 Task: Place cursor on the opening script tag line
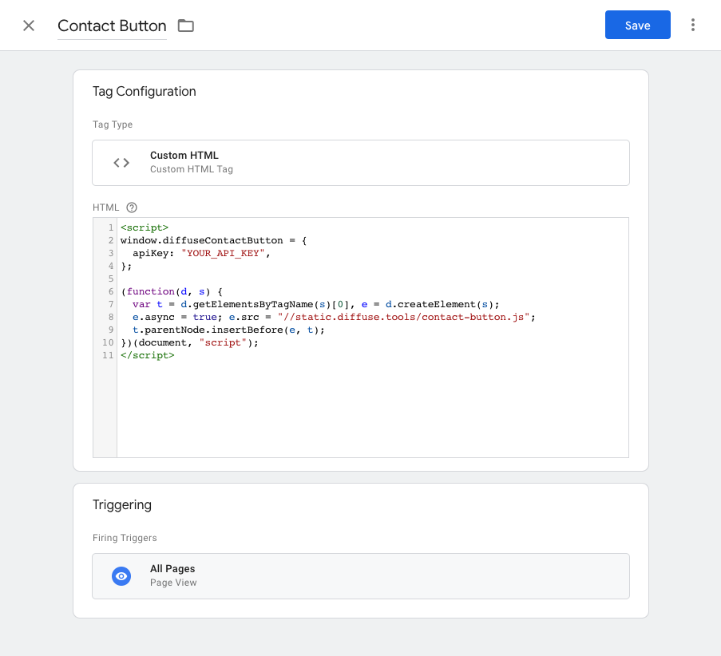145,227
